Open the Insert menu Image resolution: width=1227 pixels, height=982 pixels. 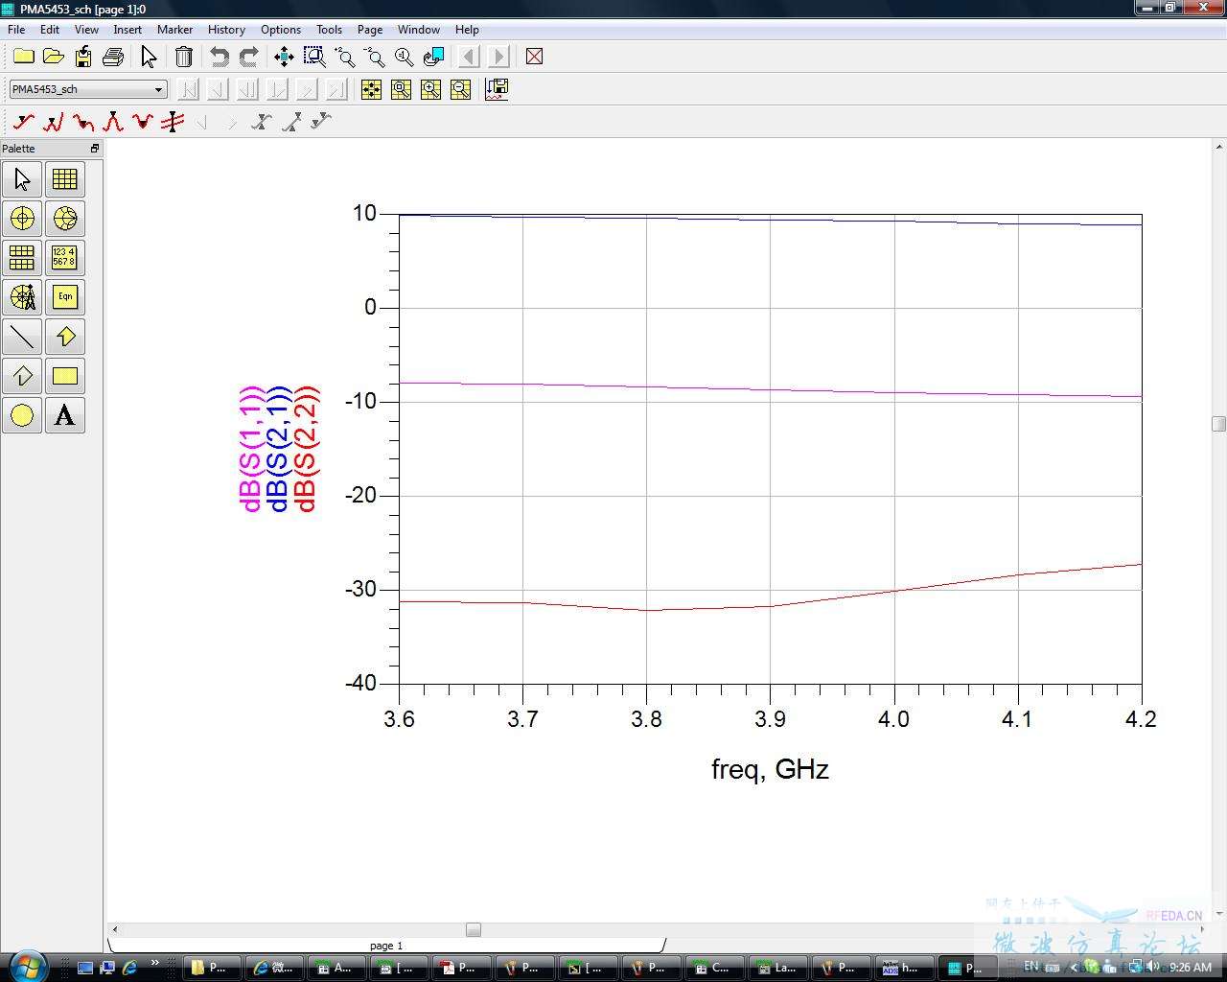pos(127,30)
